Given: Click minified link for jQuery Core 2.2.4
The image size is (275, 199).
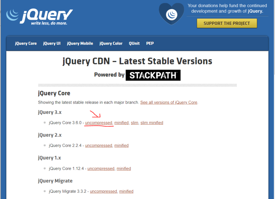Looking at the screenshot, I should [122, 146].
